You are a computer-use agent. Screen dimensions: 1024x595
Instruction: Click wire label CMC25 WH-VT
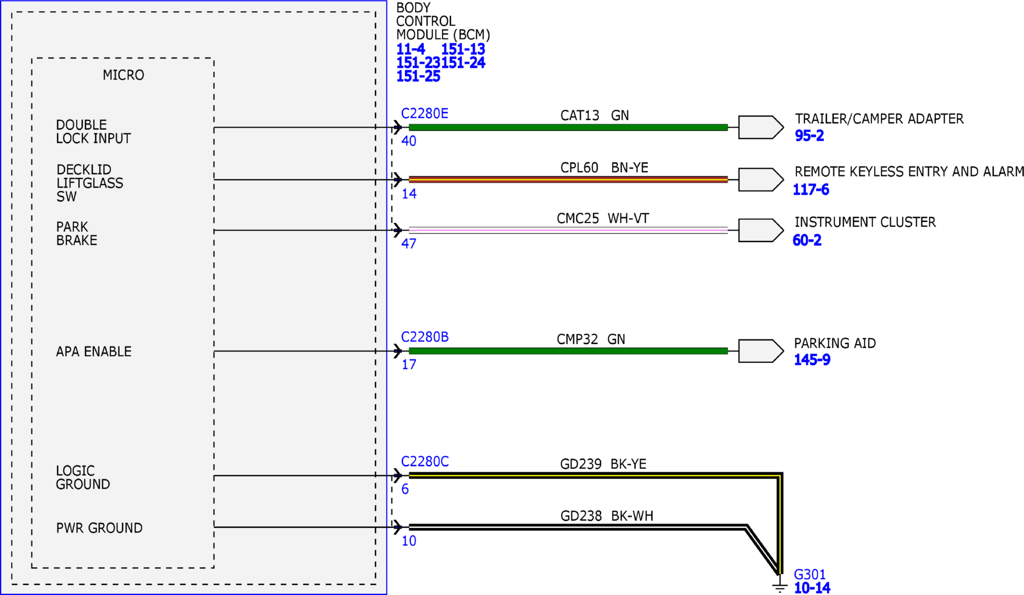603,218
